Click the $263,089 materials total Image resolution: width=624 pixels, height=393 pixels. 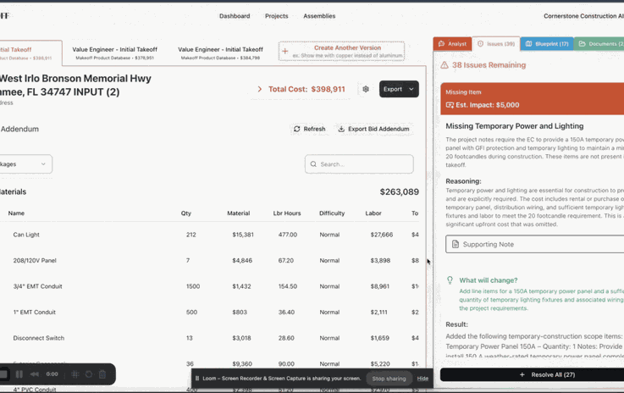[399, 192]
